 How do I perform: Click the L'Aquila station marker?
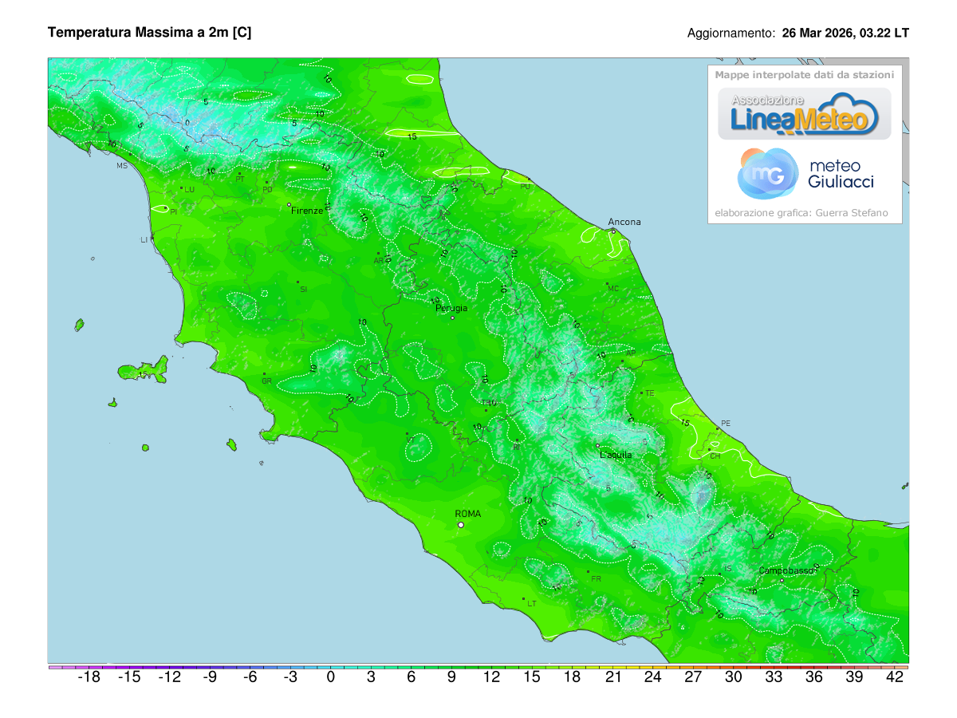pyautogui.click(x=597, y=445)
